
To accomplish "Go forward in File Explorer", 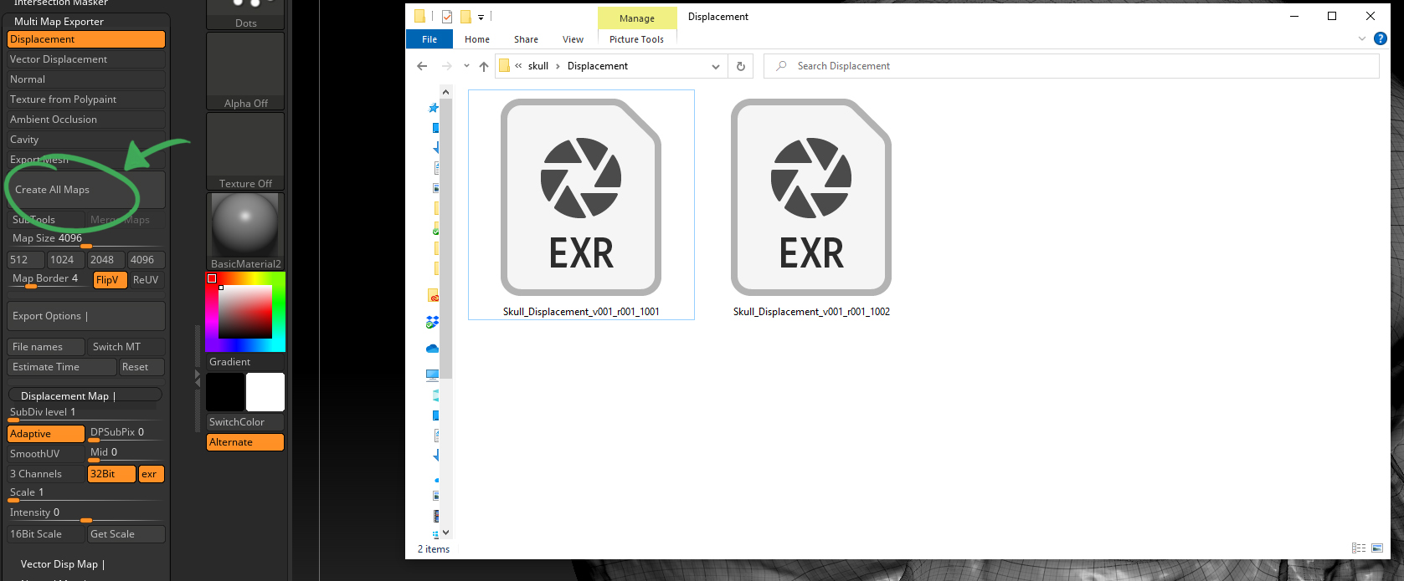I will (447, 66).
